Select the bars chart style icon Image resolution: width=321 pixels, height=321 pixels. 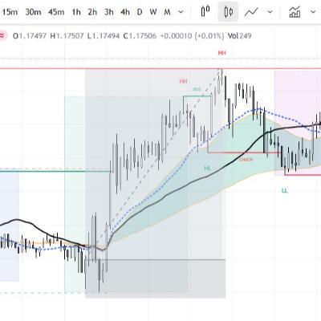[205, 11]
